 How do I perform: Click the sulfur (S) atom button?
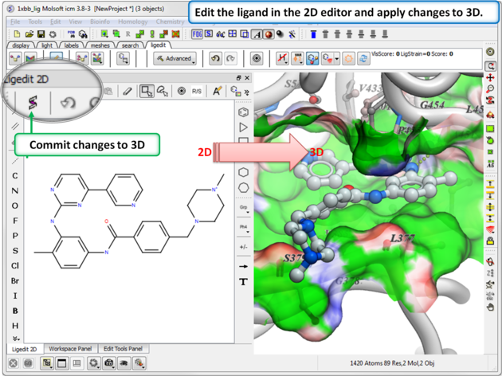click(x=14, y=251)
